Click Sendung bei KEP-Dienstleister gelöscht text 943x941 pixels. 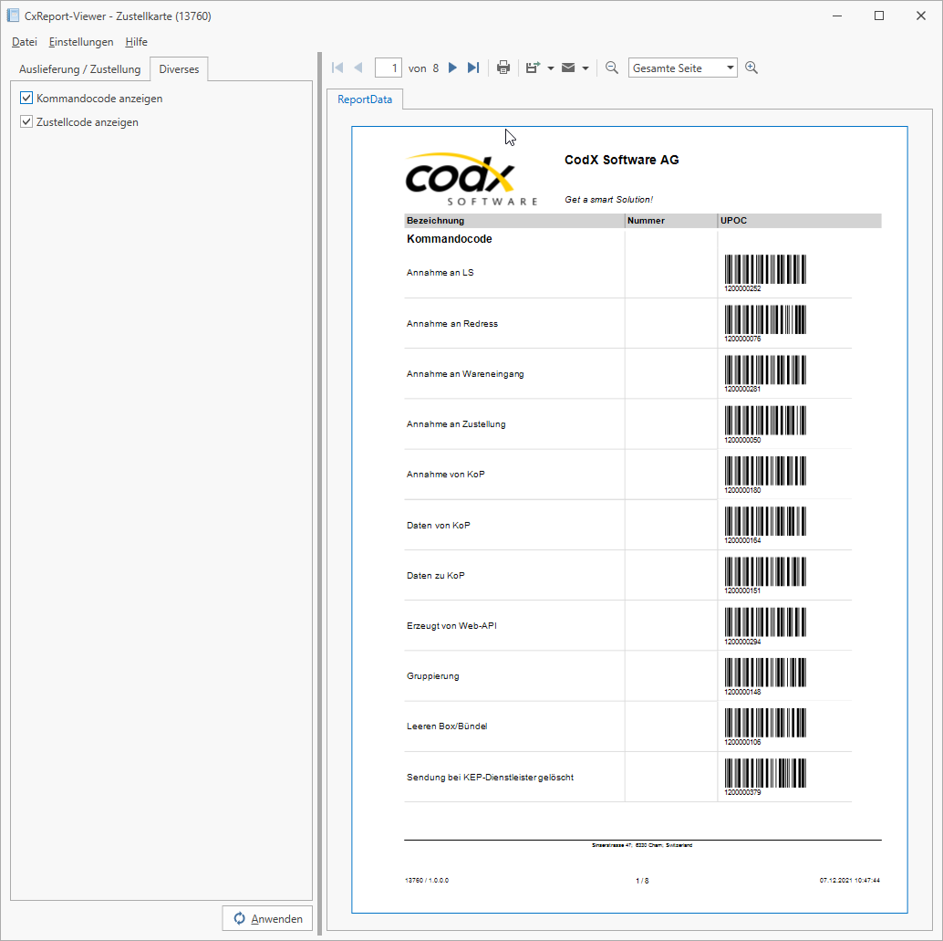click(490, 778)
